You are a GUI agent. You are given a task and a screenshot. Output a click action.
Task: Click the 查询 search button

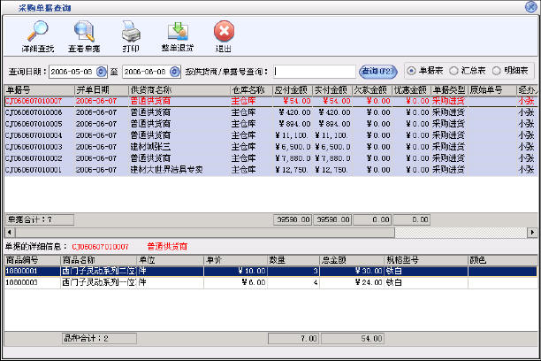(377, 71)
